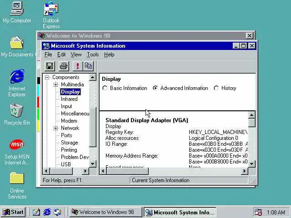Expand the Network tree node
This screenshot has width=291, height=218.
pos(55,128)
